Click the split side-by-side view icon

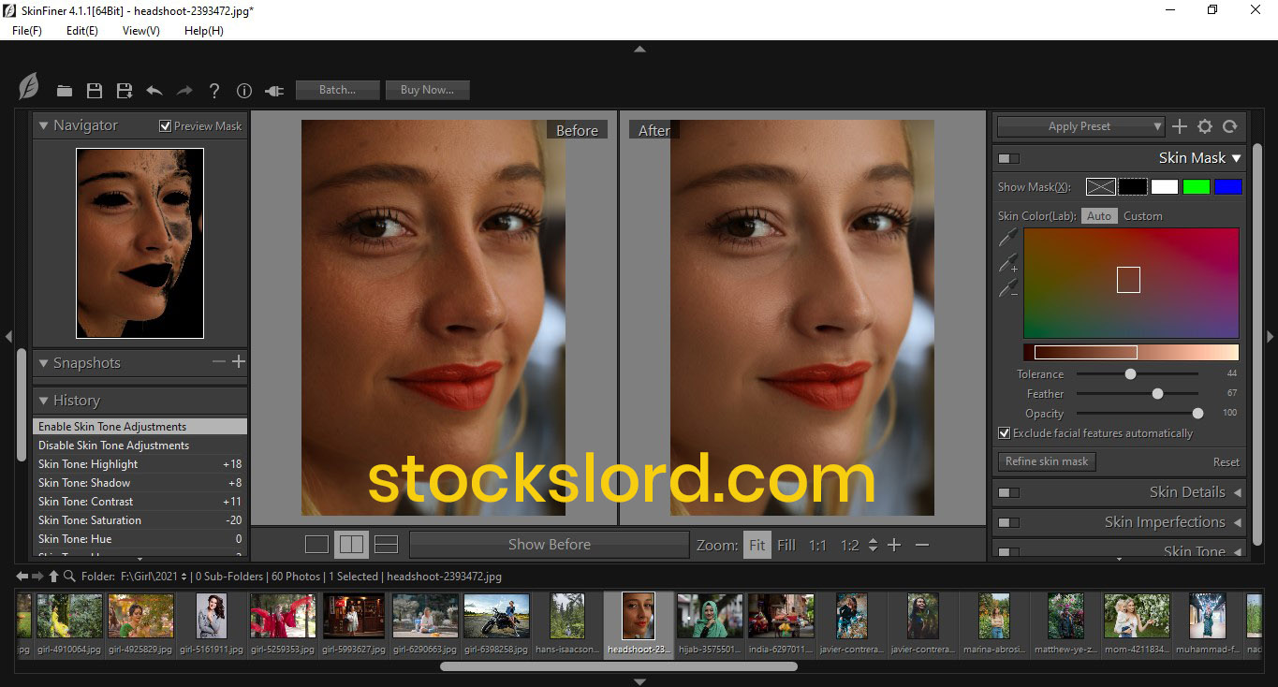coord(351,544)
